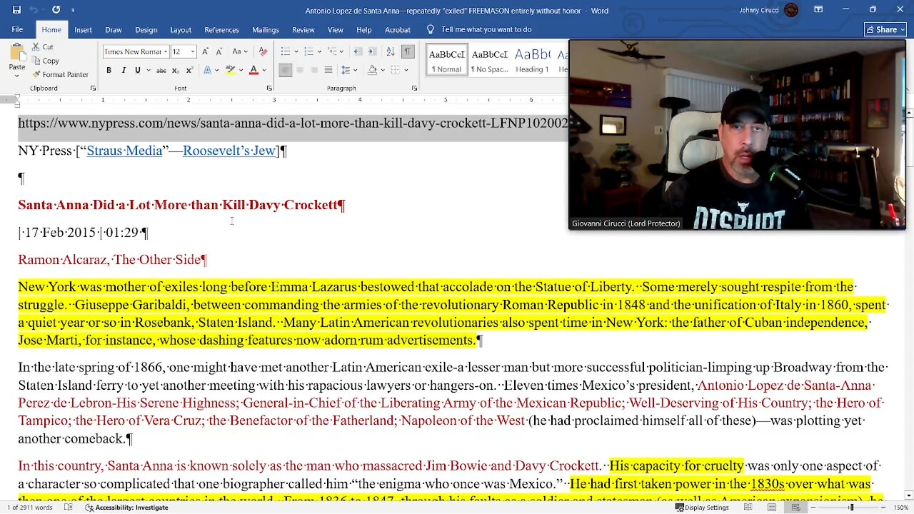
Task: Expand the Font dialog launcher
Action: pyautogui.click(x=268, y=89)
